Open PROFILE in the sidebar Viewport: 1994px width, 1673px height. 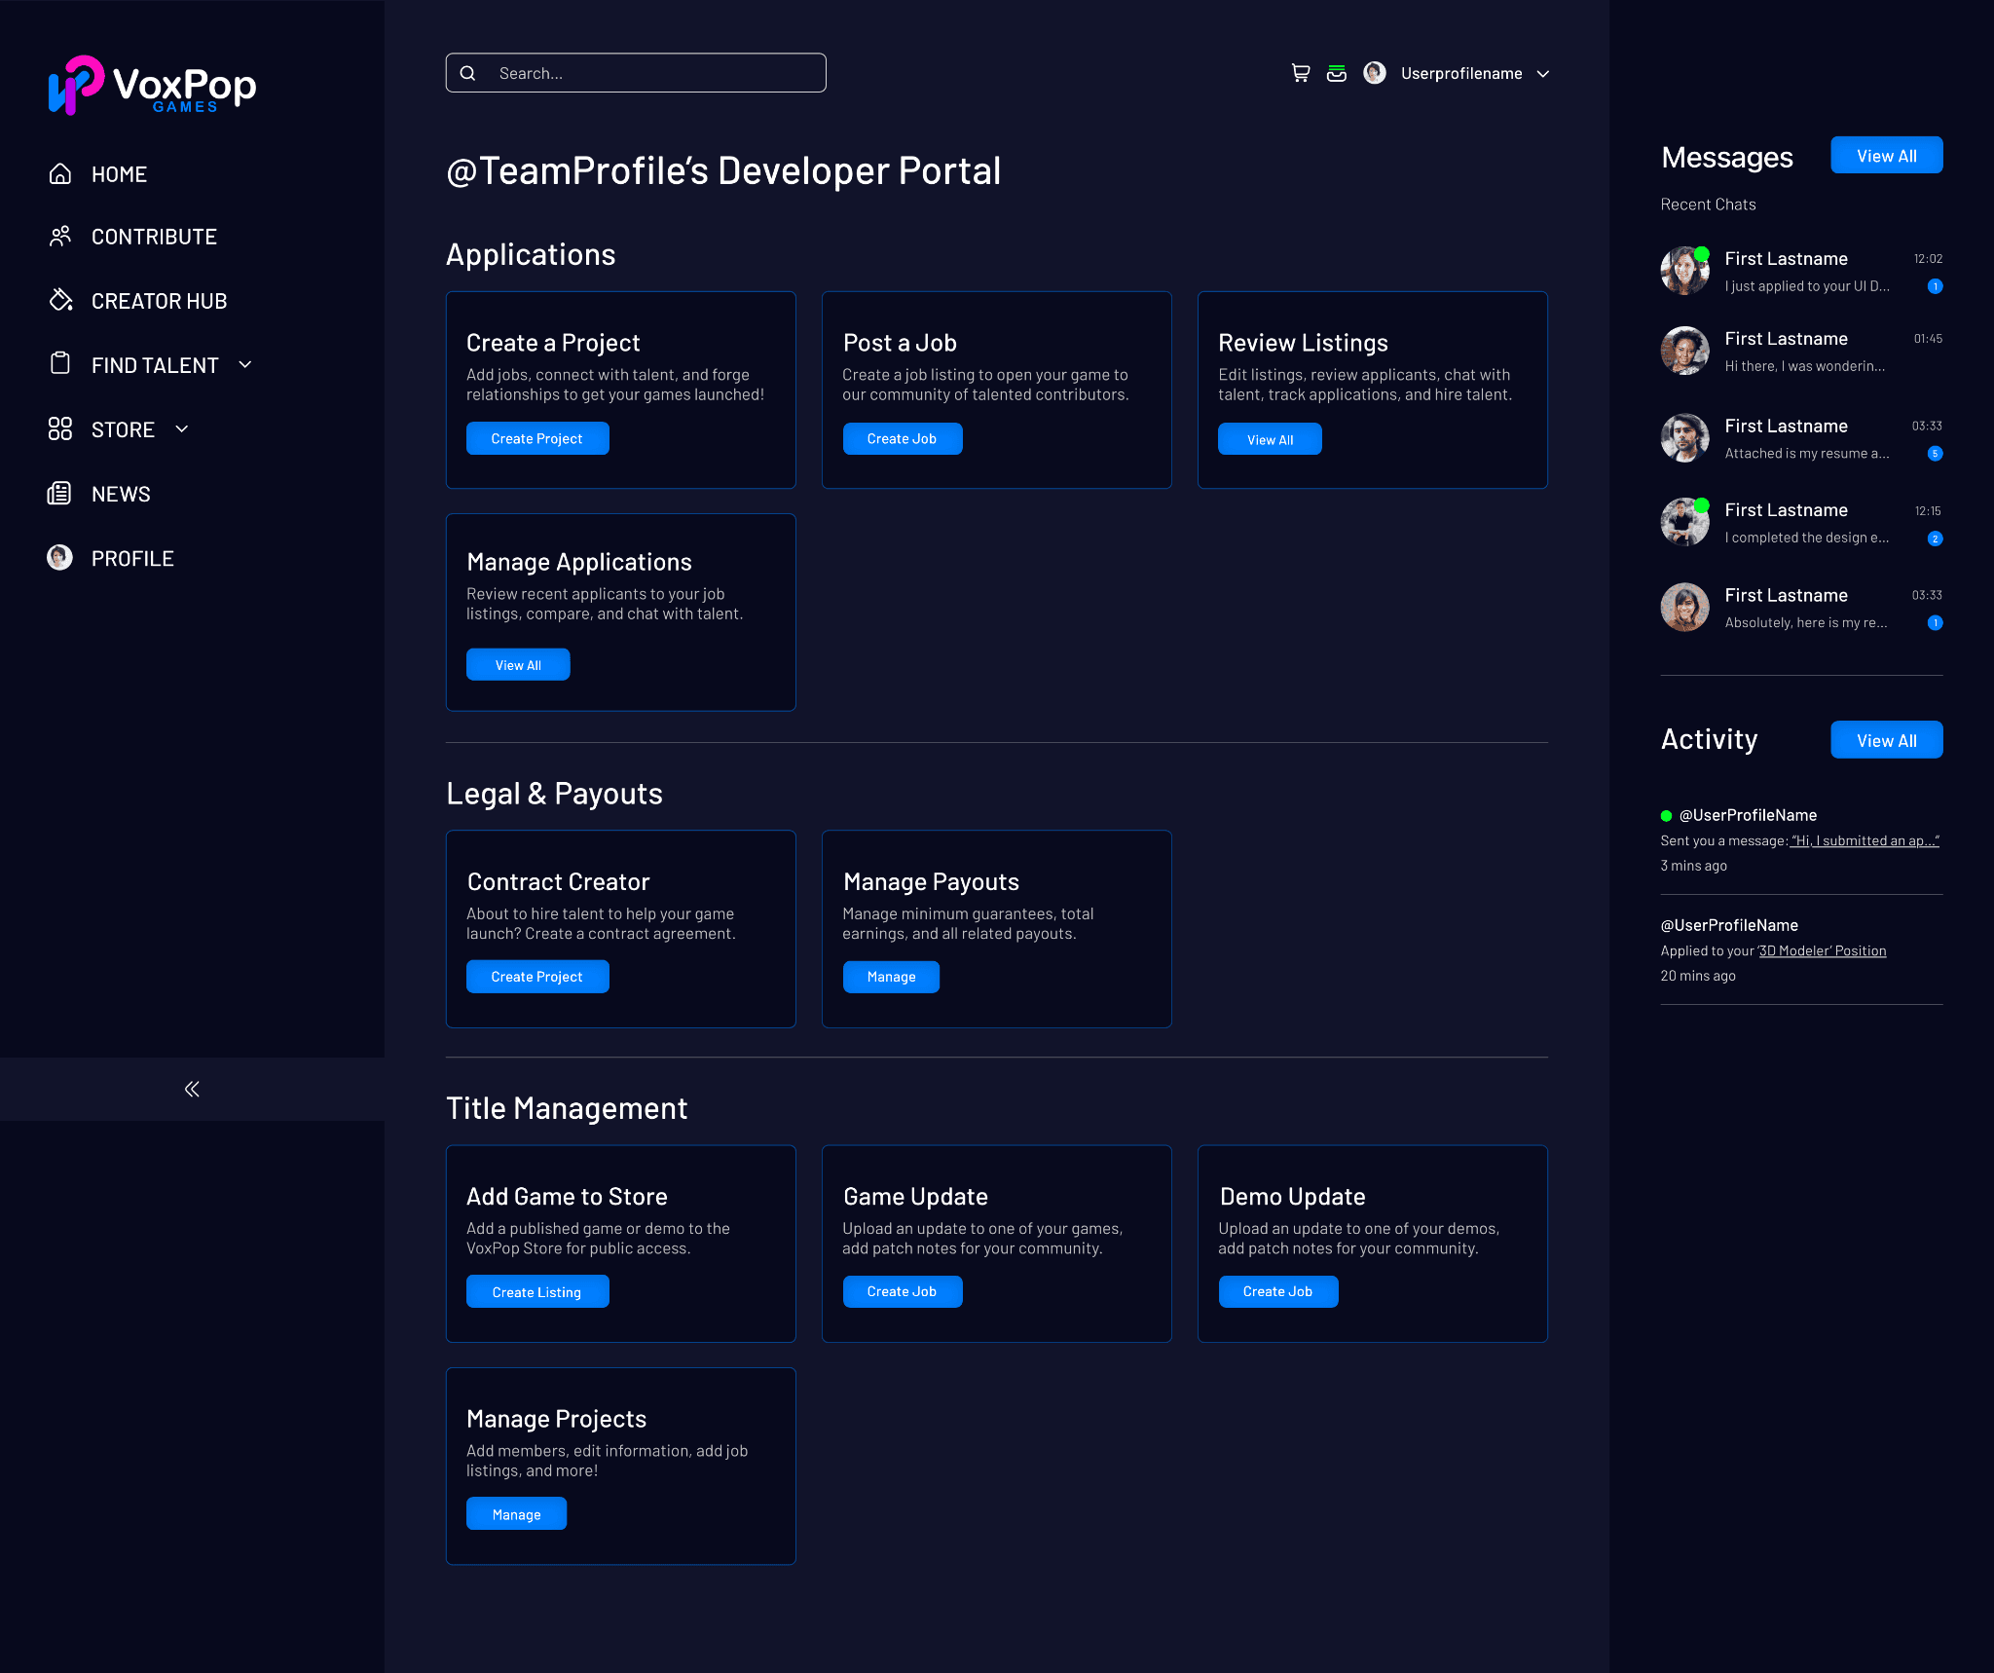[x=132, y=558]
